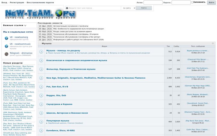Open Шансон, Авторская и Военная песня forum

pos(67,113)
